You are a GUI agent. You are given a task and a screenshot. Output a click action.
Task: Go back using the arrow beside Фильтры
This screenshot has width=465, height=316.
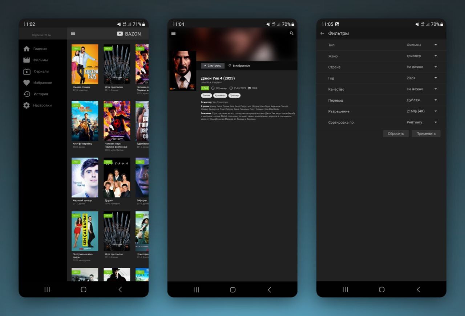pyautogui.click(x=322, y=33)
